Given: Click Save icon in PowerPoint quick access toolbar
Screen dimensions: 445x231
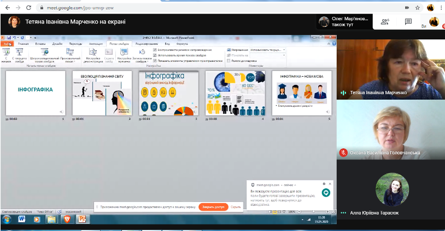Looking at the screenshot, I should [x=9, y=38].
